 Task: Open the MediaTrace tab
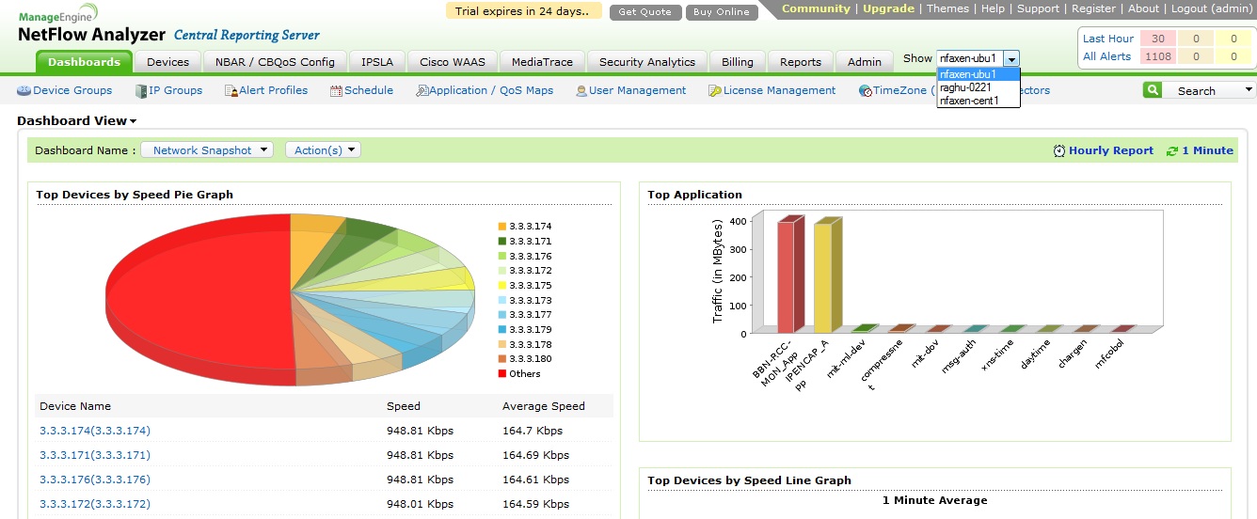[542, 62]
